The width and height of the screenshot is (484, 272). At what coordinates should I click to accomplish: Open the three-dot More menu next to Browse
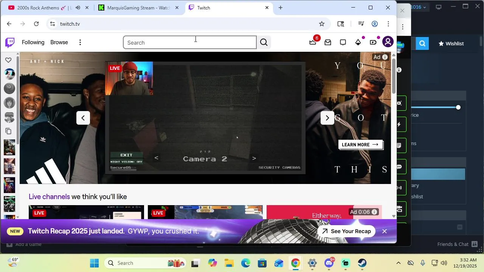point(80,42)
